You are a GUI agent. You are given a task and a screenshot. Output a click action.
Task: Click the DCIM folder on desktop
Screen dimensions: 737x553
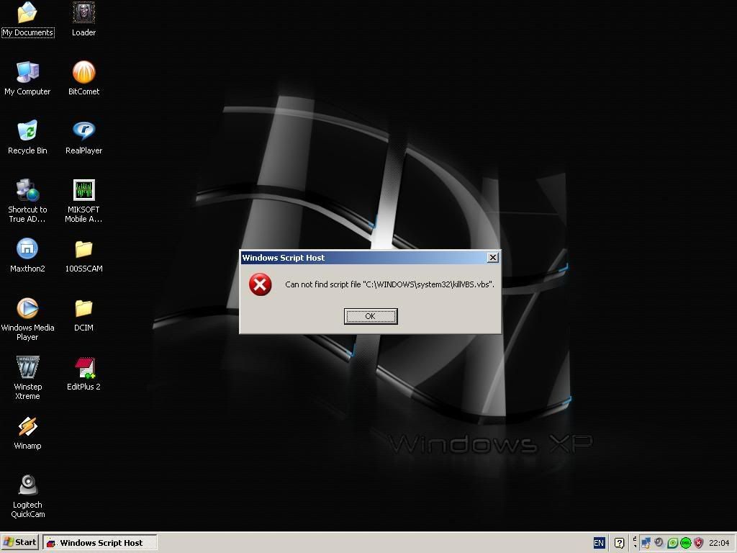[x=83, y=309]
